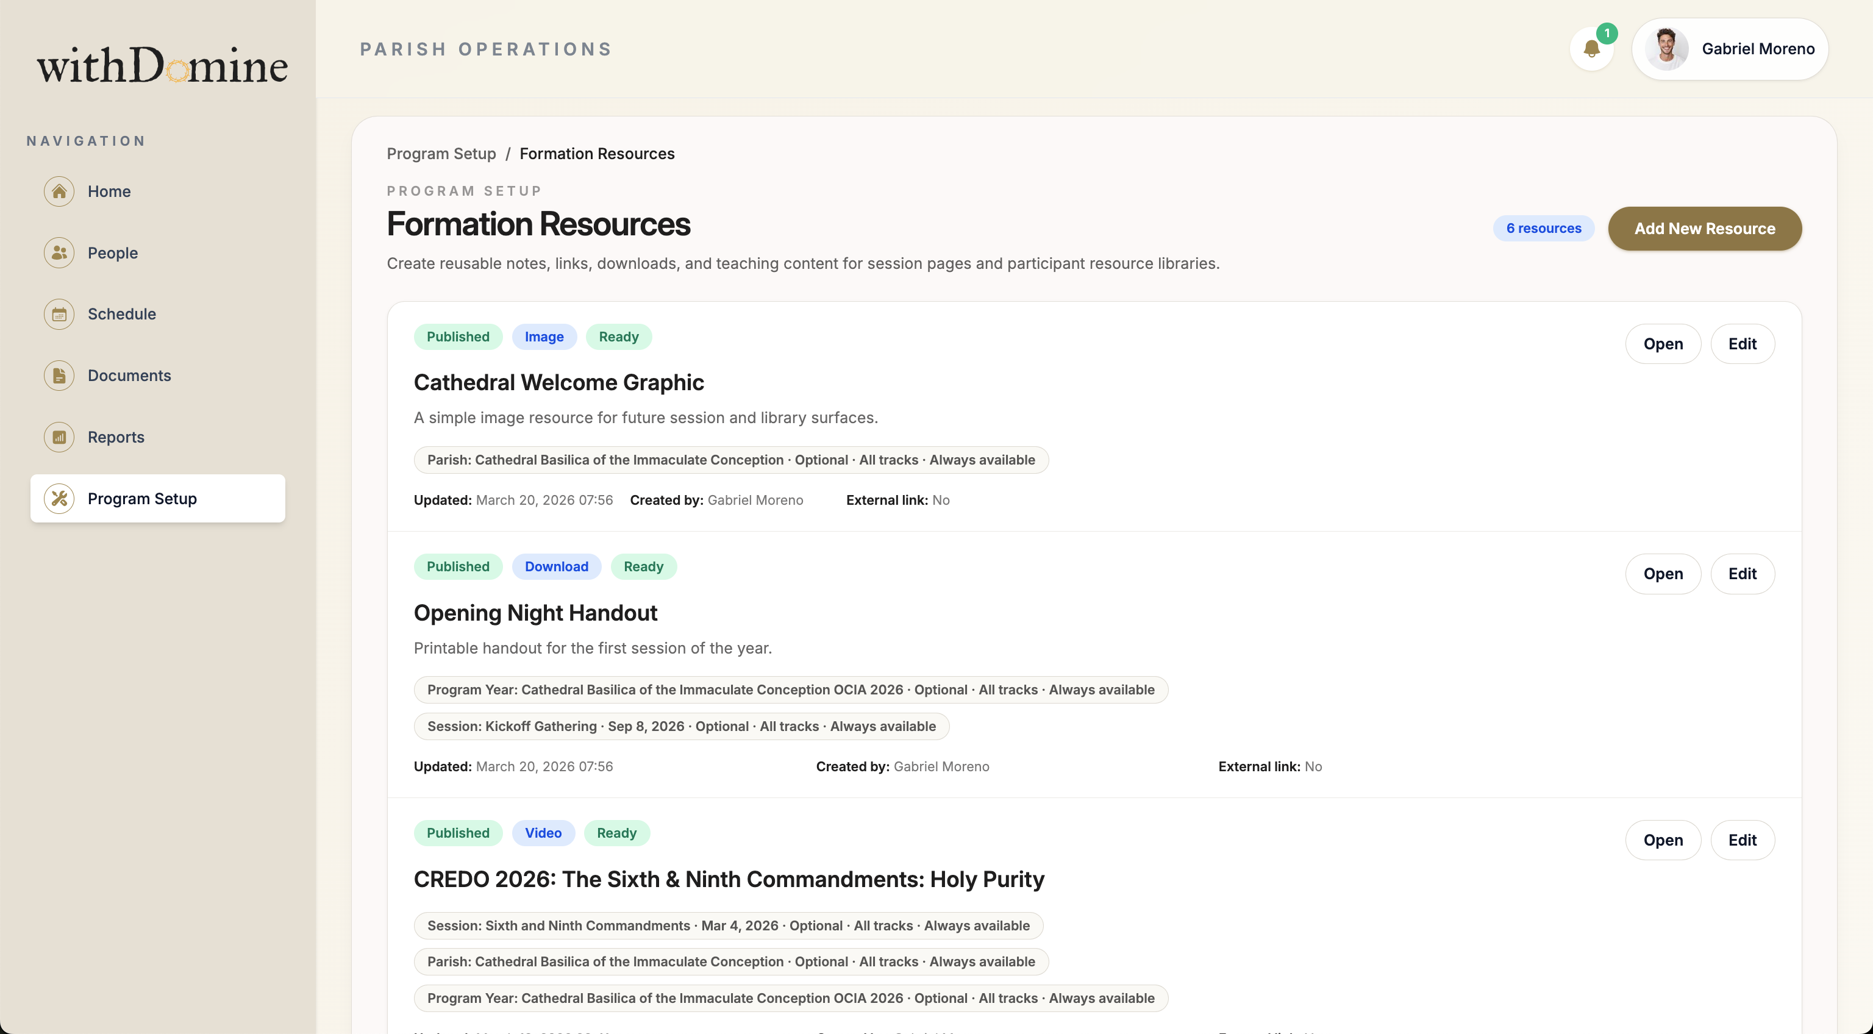Click Gabriel Moreno's avatar photo

(x=1666, y=49)
